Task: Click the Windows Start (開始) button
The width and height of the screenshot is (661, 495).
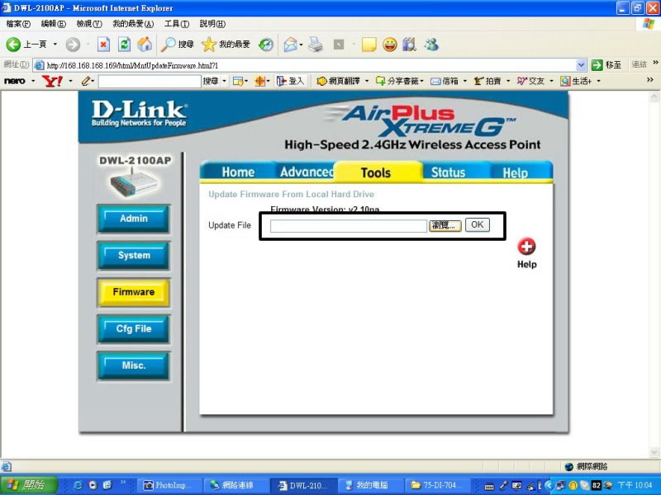Action: coord(29,485)
